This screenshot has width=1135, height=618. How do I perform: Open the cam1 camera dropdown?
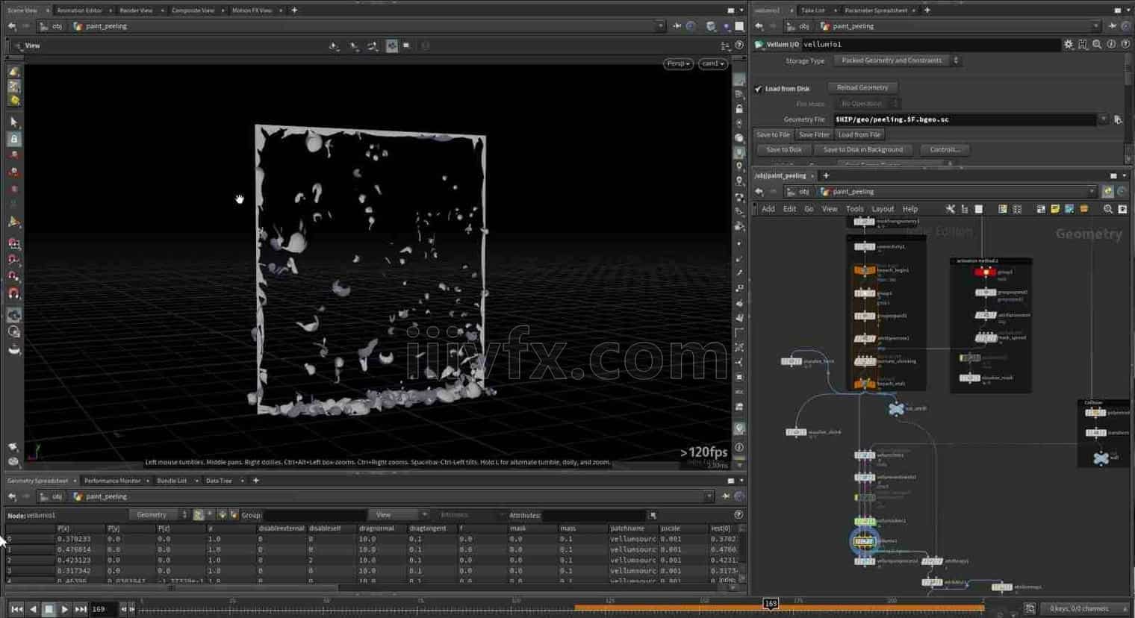tap(713, 63)
